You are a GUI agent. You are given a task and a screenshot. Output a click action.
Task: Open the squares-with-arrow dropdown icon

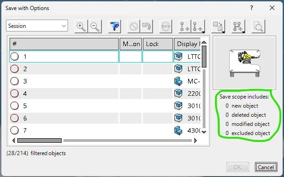[218, 26]
